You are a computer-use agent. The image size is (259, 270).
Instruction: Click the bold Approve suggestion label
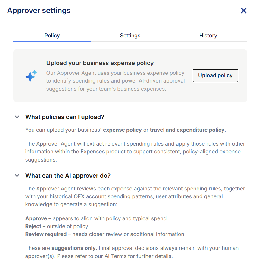pyautogui.click(x=36, y=218)
